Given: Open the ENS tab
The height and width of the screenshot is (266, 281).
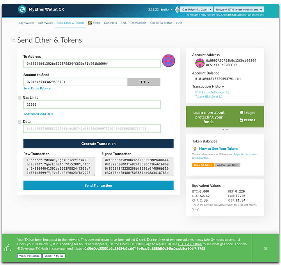Looking at the screenshot, I should point(124,23).
